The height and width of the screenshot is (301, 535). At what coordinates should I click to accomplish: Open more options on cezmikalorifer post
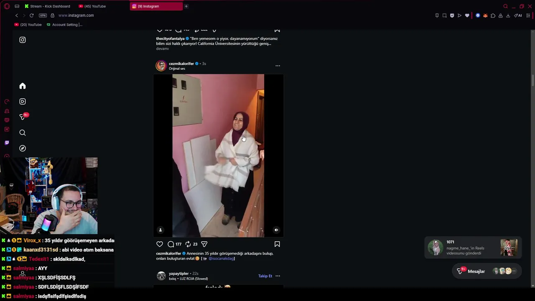pos(278,66)
